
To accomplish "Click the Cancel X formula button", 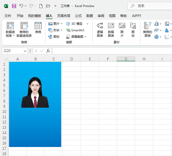I will 36,51.
